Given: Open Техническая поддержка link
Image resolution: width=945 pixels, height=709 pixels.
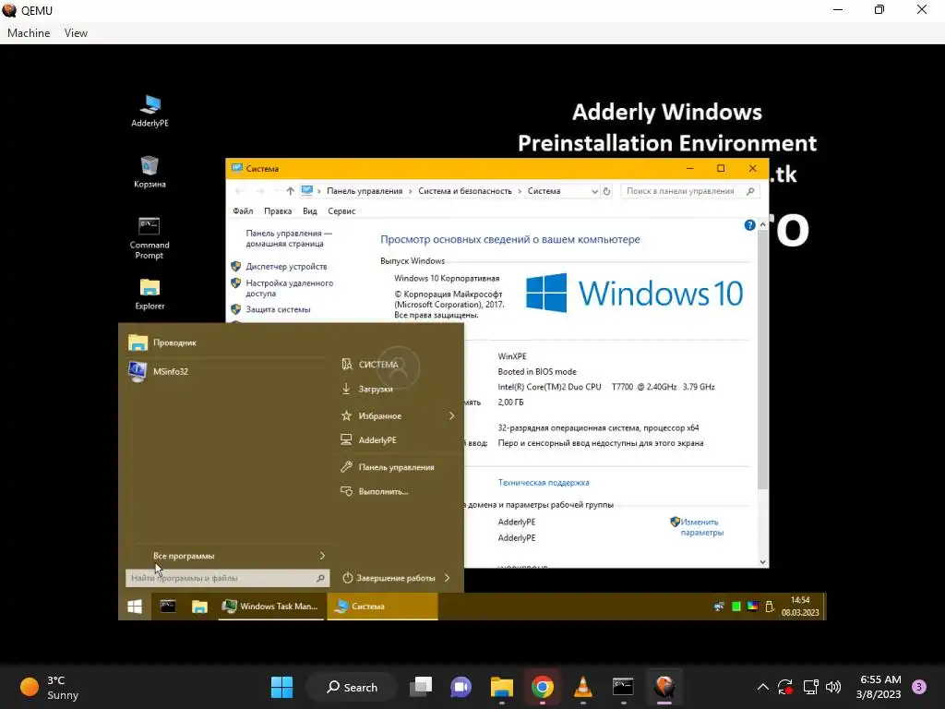Looking at the screenshot, I should [x=544, y=482].
